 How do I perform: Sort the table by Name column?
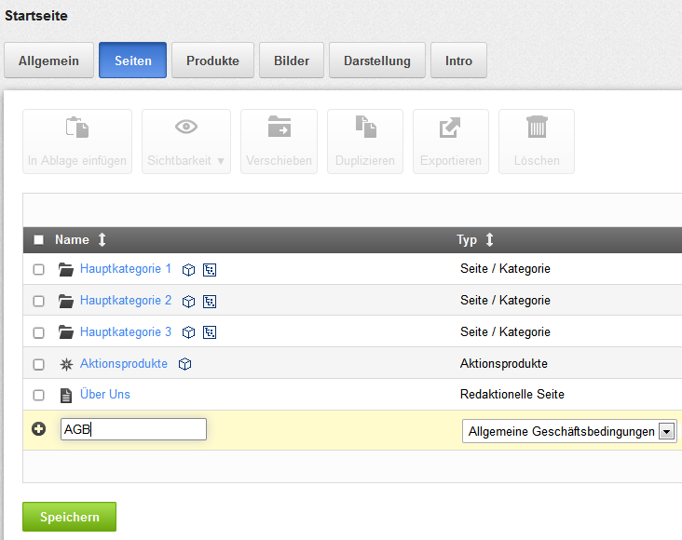click(102, 239)
